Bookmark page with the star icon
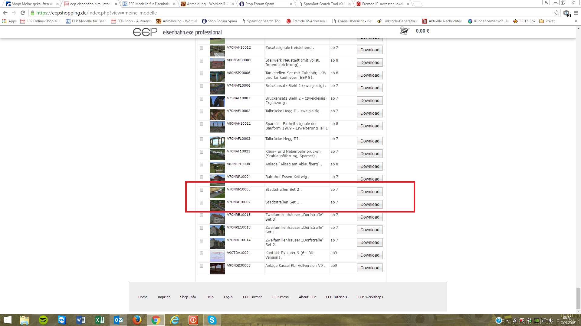 pos(556,13)
